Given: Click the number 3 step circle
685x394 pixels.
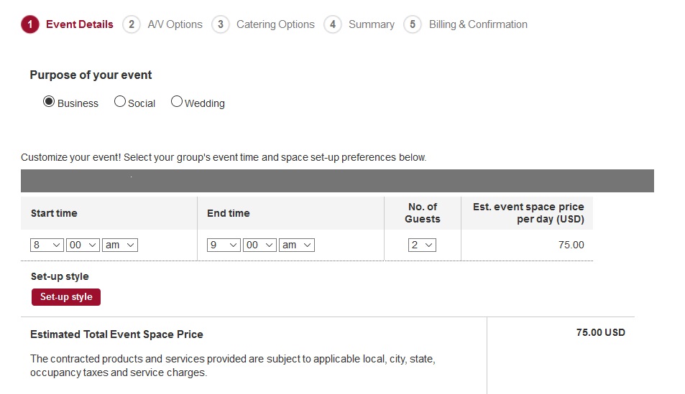Looking at the screenshot, I should (x=220, y=24).
